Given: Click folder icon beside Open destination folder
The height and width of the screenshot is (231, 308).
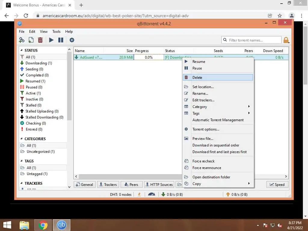Looking at the screenshot, I should (x=186, y=177).
